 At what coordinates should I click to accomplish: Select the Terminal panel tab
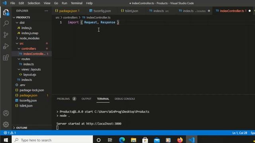pyautogui.click(x=103, y=99)
